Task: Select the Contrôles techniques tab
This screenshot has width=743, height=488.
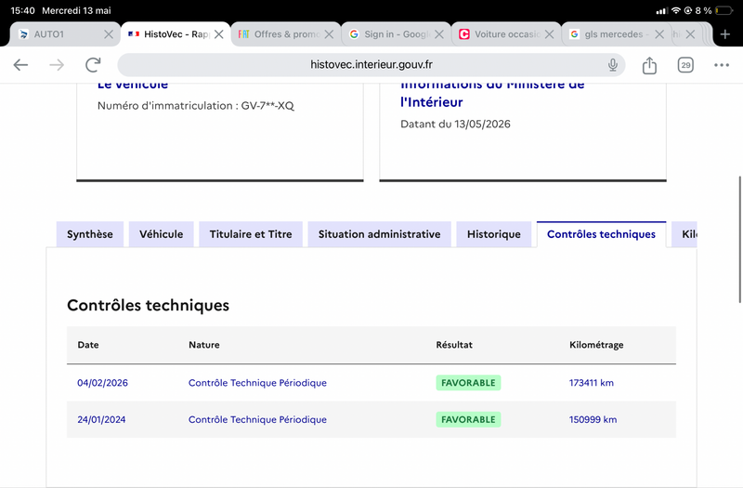Action: pyautogui.click(x=601, y=234)
